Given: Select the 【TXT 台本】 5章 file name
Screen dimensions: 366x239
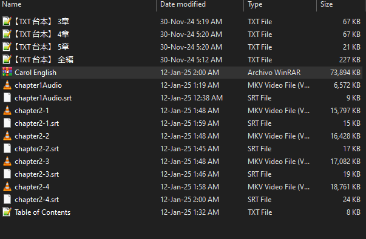Looking at the screenshot, I should pos(41,47).
